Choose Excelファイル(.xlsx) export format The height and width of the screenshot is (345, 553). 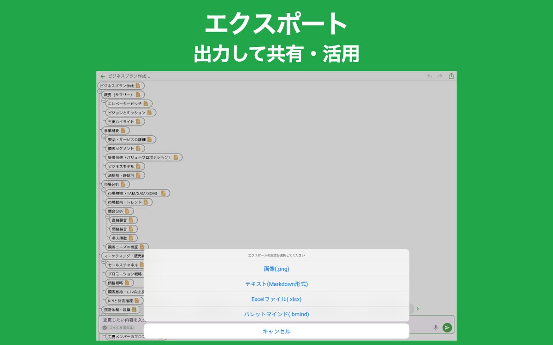click(x=276, y=299)
